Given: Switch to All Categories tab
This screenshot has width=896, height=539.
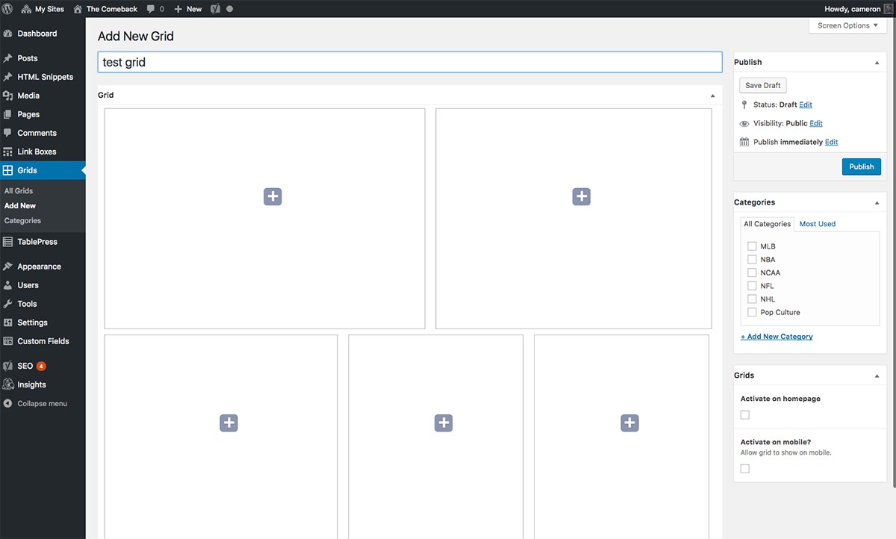Looking at the screenshot, I should 767,224.
